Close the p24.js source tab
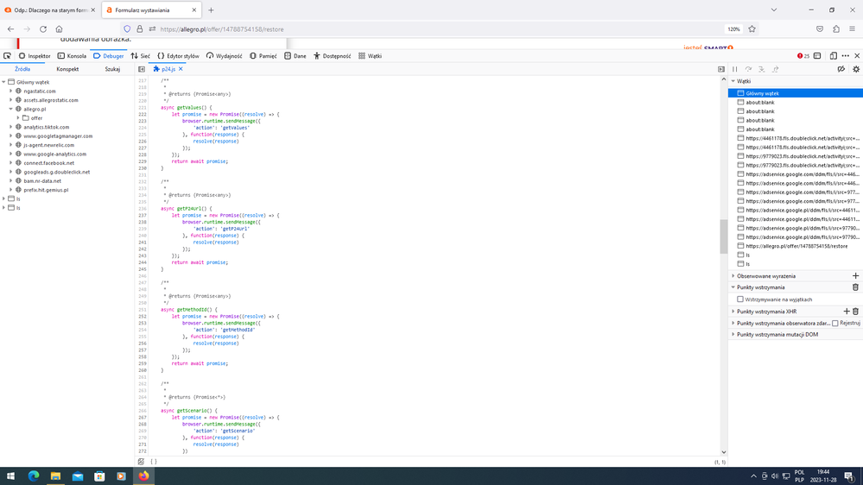Image resolution: width=863 pixels, height=485 pixels. [181, 69]
